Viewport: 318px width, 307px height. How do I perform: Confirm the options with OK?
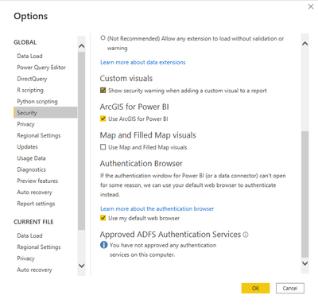(255, 288)
